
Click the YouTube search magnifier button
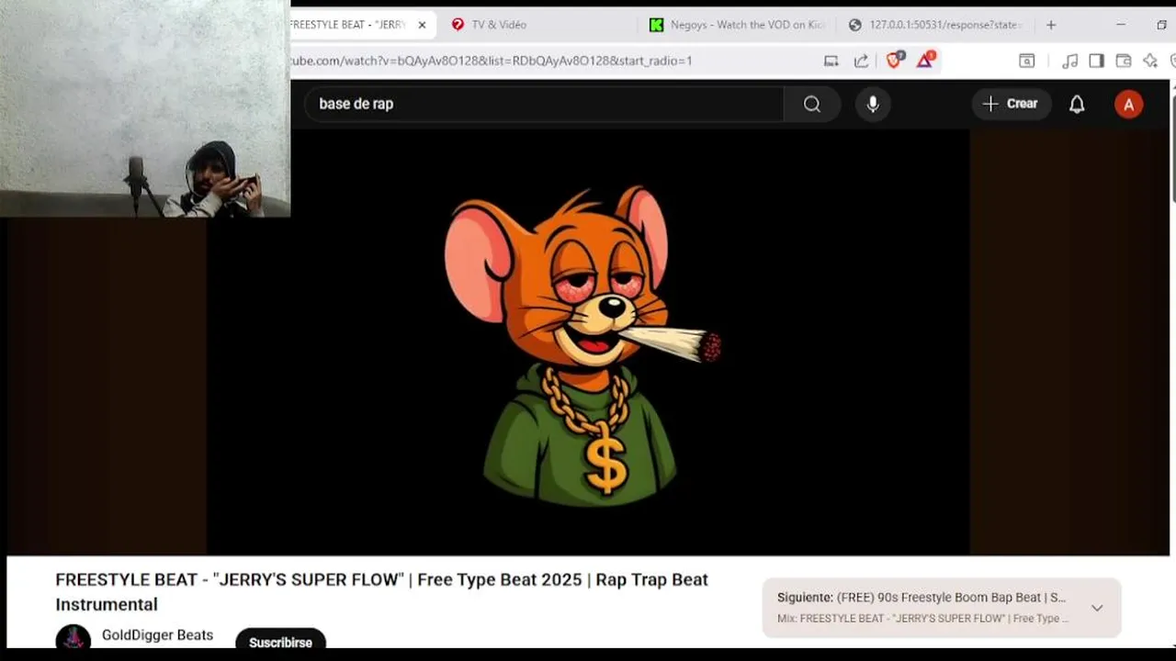click(812, 104)
